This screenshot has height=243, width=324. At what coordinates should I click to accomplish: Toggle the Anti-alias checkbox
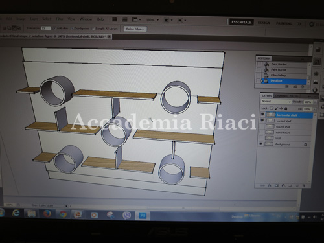coord(54,29)
